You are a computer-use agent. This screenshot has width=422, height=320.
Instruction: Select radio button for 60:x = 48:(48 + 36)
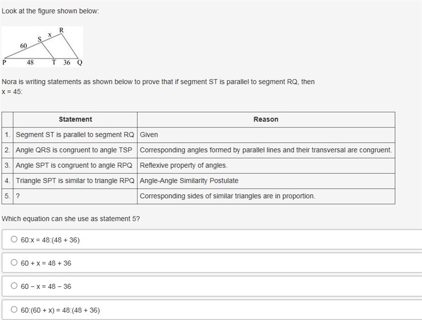click(x=14, y=239)
